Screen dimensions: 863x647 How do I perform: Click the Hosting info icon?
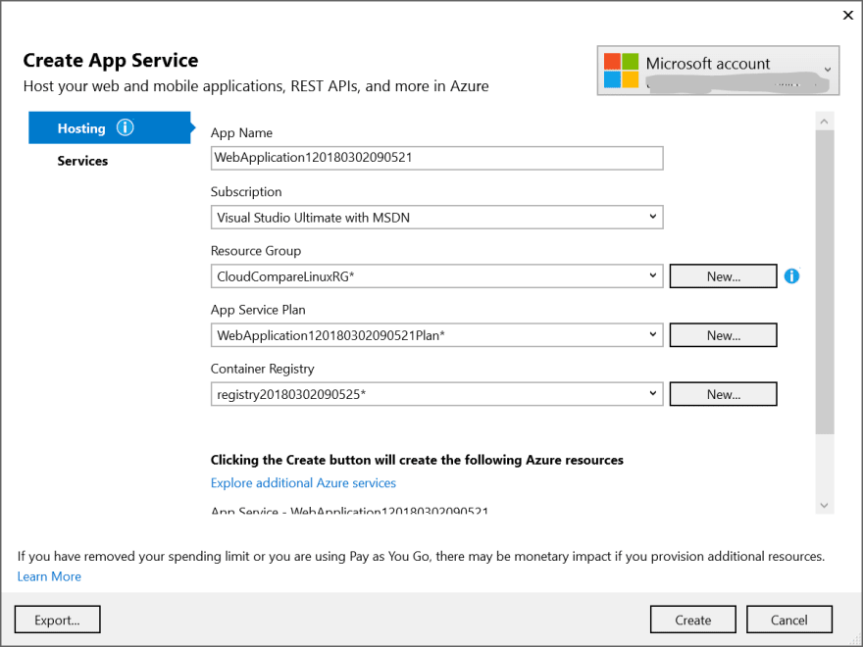(125, 127)
